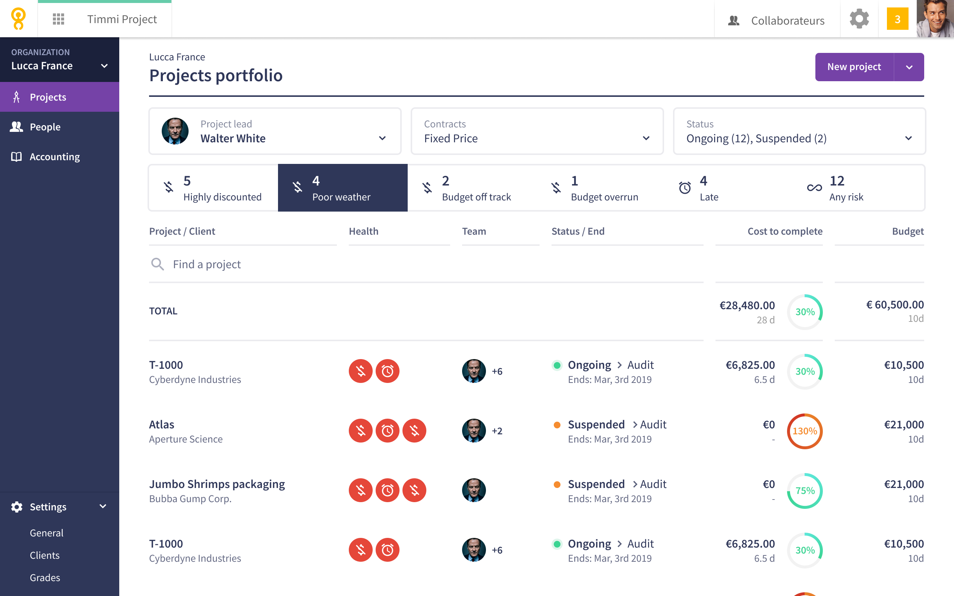Go to People in sidebar
This screenshot has width=954, height=596.
45,127
